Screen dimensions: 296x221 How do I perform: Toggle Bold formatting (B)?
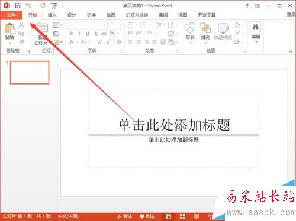pos(71,34)
